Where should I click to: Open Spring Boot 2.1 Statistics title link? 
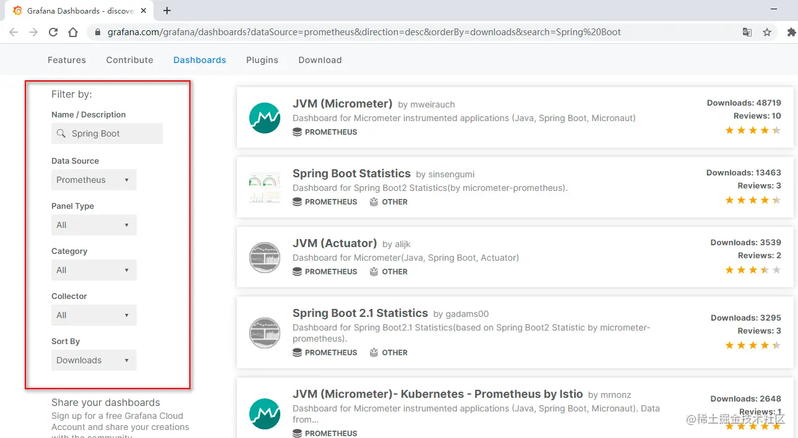360,313
